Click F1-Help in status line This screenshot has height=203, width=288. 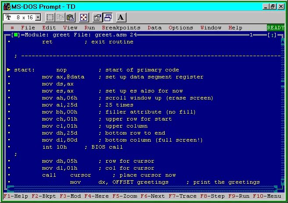pyautogui.click(x=16, y=196)
